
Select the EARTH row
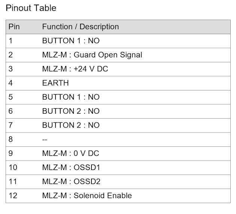(118, 83)
